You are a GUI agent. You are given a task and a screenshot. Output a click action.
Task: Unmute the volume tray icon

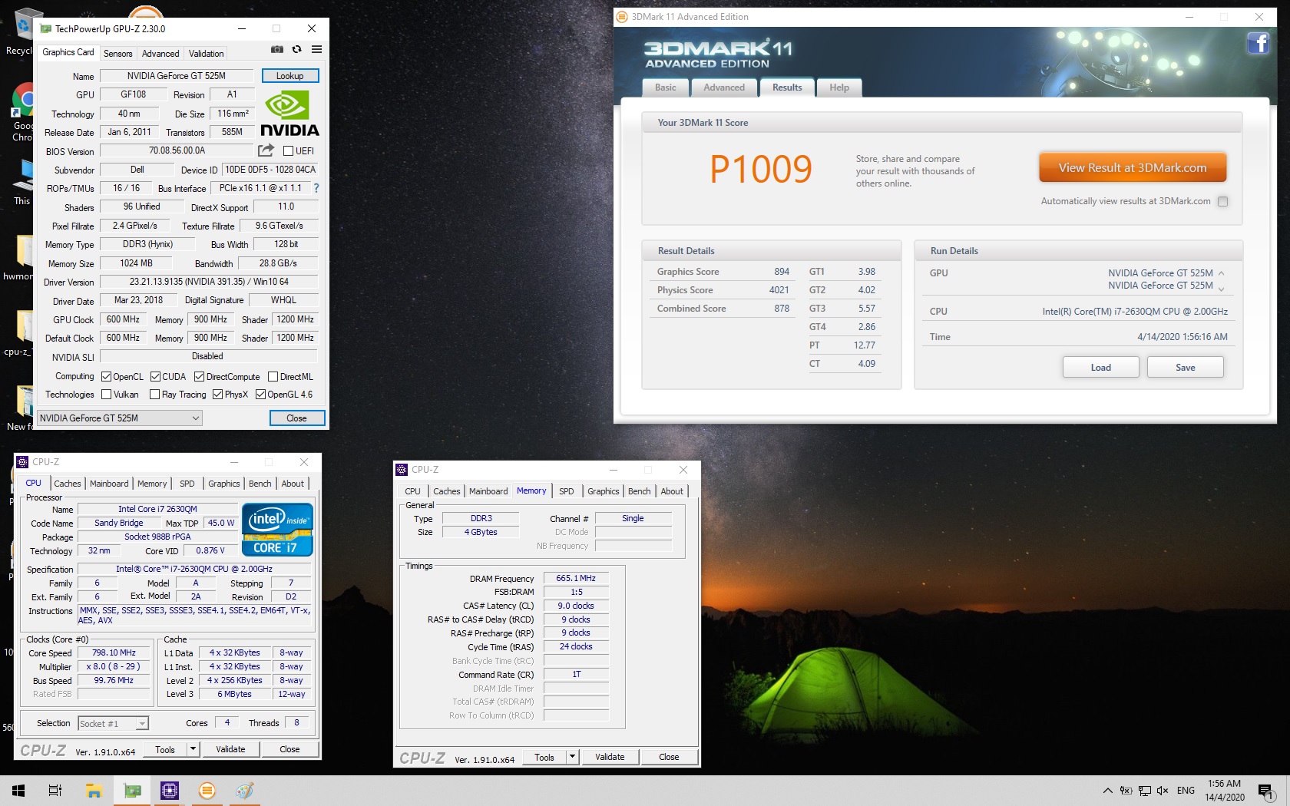point(1163,791)
